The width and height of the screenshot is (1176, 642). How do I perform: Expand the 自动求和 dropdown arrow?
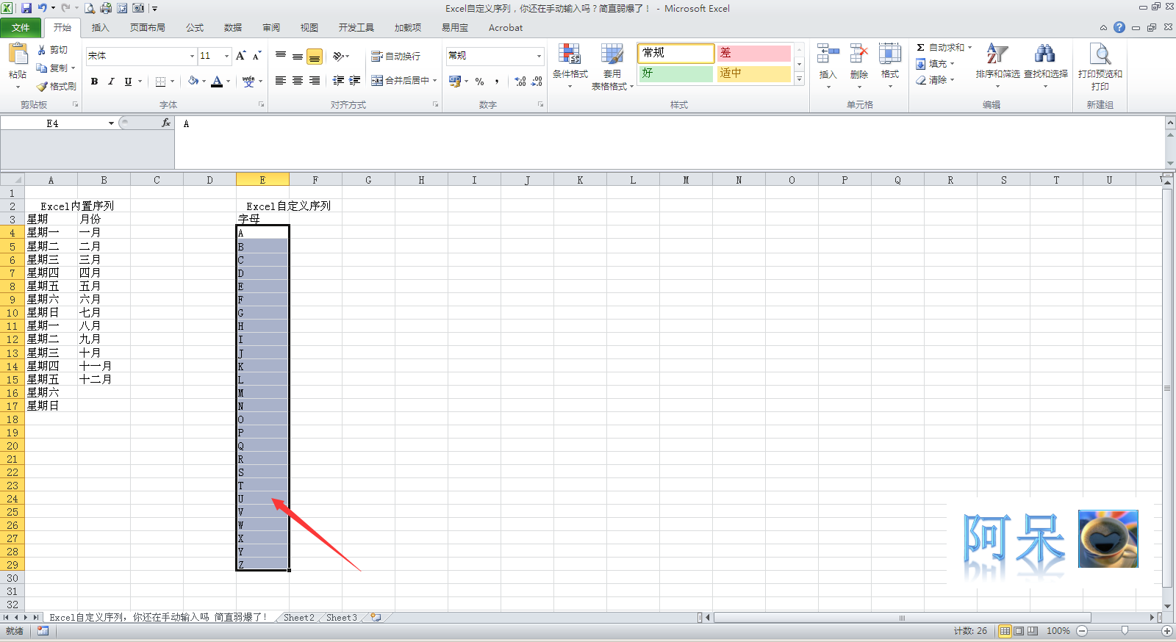(969, 47)
